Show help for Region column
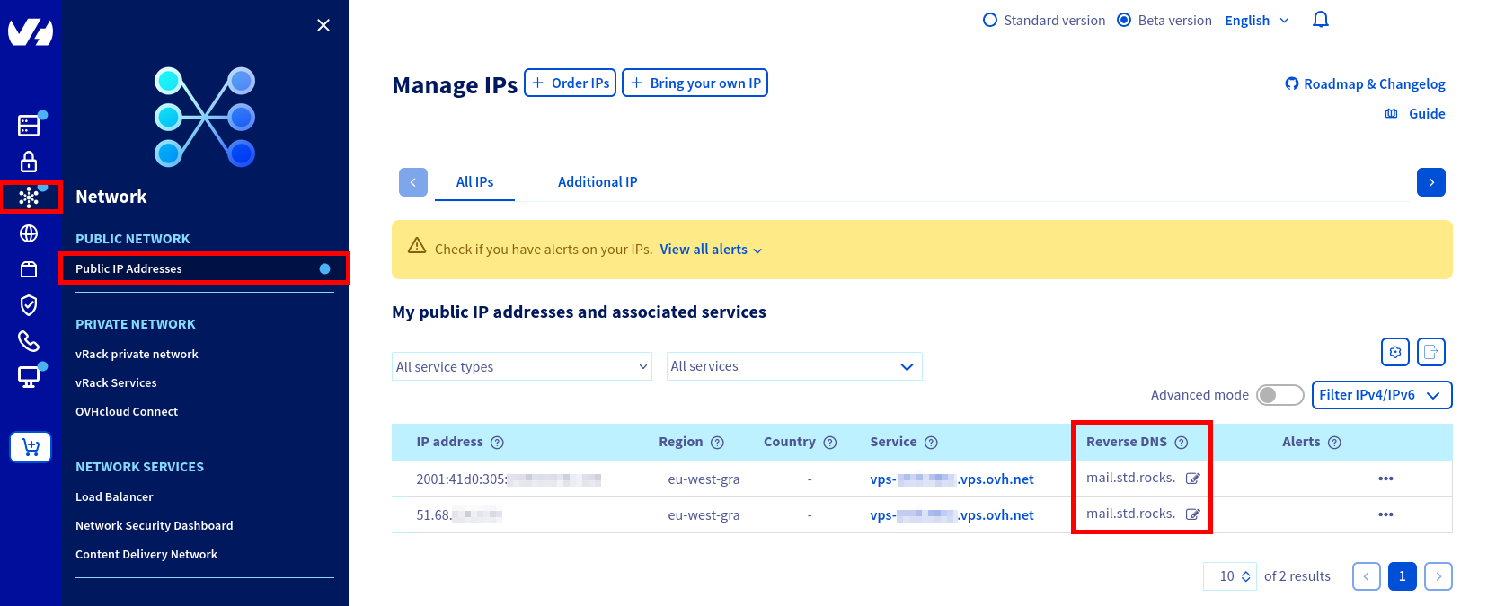The image size is (1496, 606). point(717,443)
